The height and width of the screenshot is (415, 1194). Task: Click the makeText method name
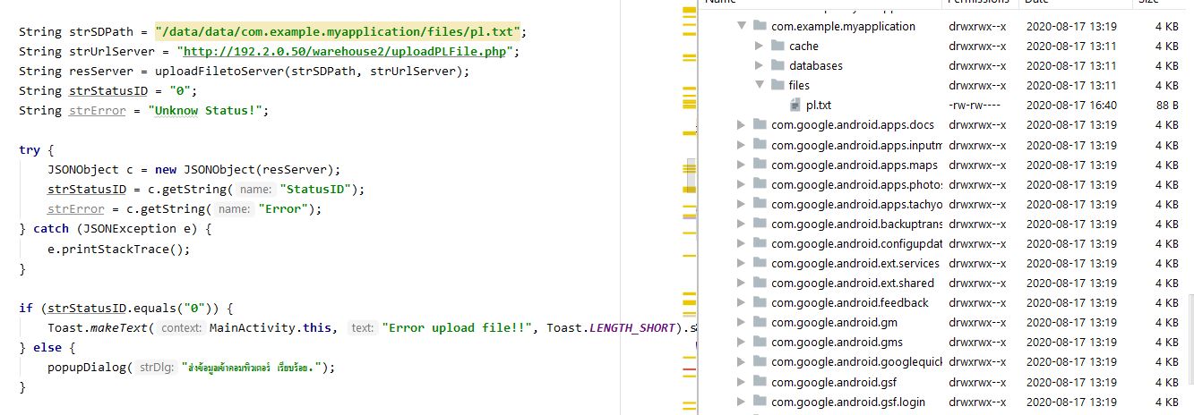point(118,327)
